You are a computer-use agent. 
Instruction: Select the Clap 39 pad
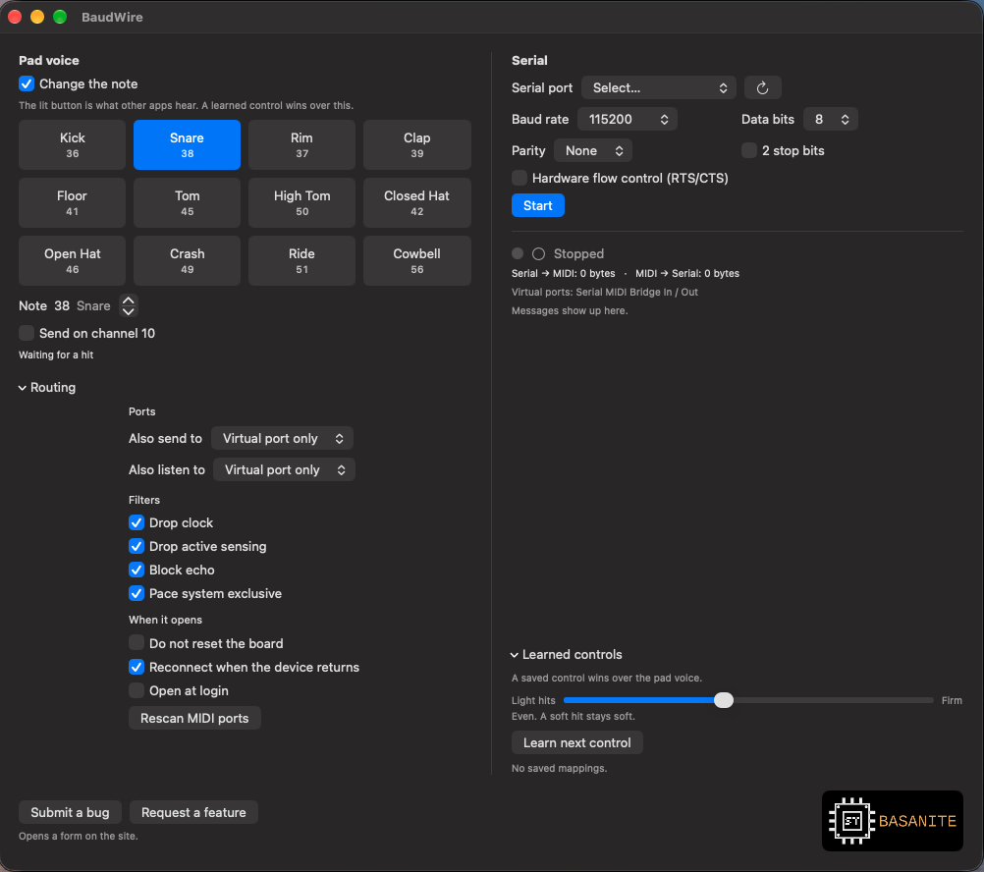coord(416,145)
